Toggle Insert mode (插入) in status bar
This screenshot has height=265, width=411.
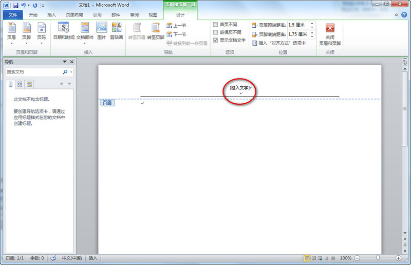coord(93,258)
